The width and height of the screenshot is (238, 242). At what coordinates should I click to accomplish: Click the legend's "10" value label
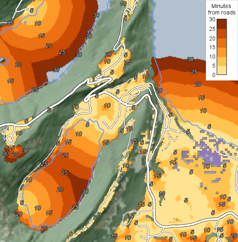(x=212, y=56)
